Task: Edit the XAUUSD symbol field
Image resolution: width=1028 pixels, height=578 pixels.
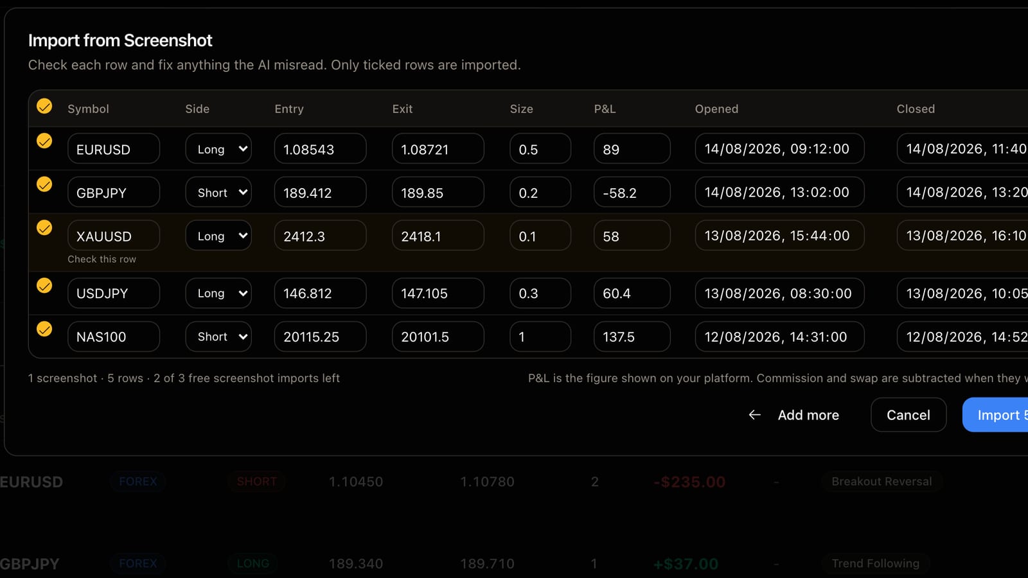Action: click(x=114, y=236)
